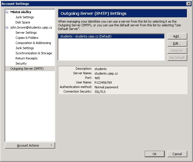Viewport: 193px width, 162px height.
Task: Click Edit... for the selected server
Action: coord(177,43)
